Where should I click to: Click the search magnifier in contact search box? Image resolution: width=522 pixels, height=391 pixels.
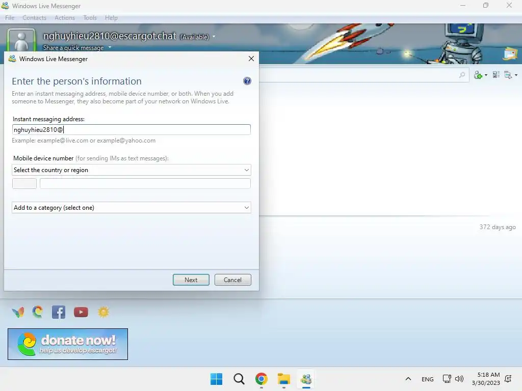(x=462, y=75)
